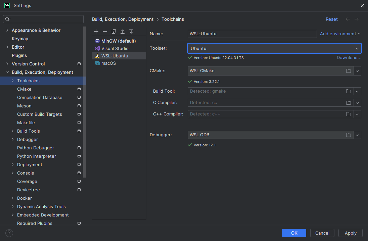The image size is (368, 241).
Task: Move the selected toolchain up
Action: [122, 31]
